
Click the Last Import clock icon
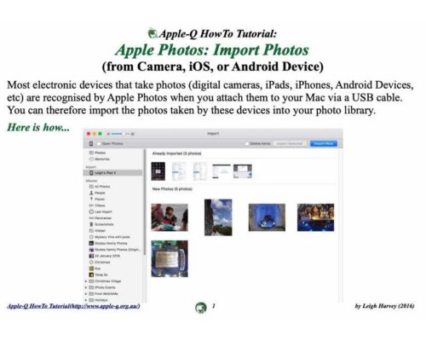point(91,211)
